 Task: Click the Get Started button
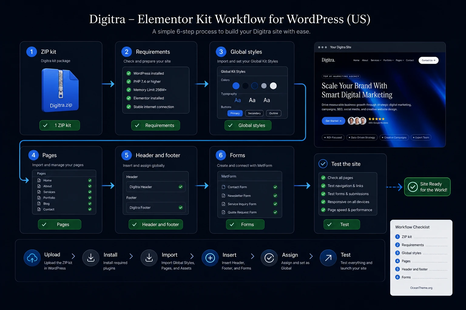[x=333, y=121]
